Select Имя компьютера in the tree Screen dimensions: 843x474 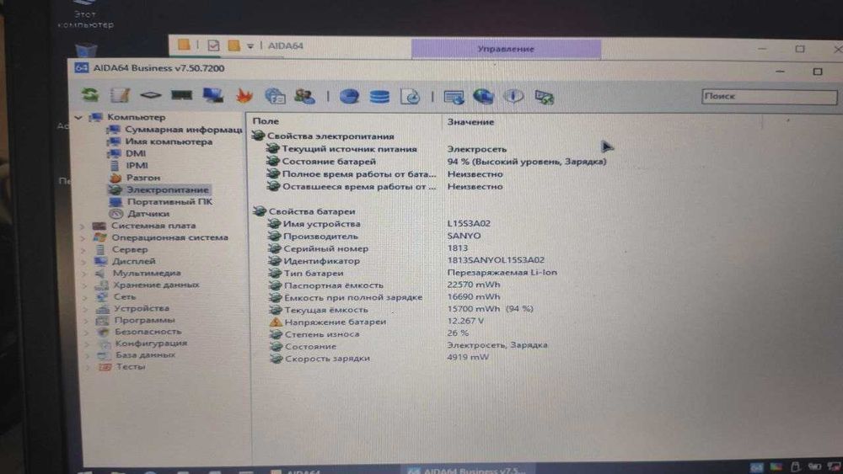pyautogui.click(x=169, y=141)
